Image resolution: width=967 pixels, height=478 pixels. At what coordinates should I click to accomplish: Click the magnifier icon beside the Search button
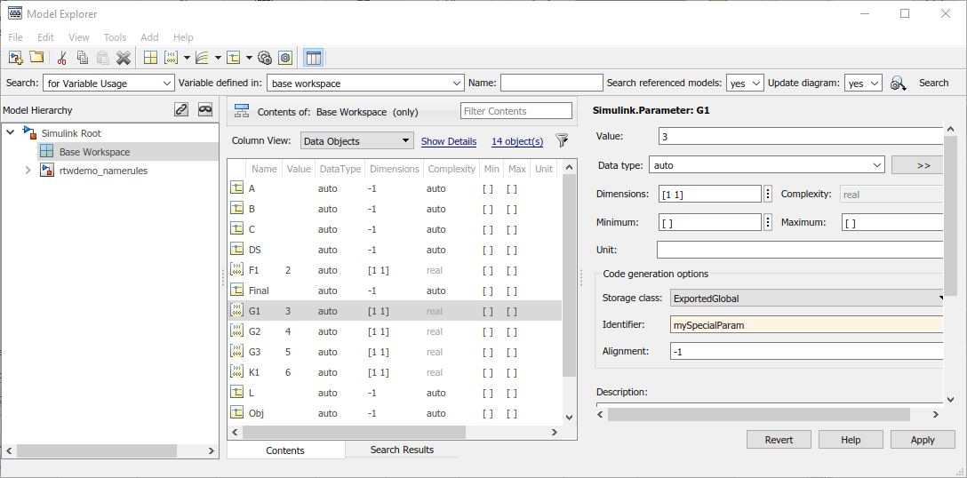click(x=898, y=83)
